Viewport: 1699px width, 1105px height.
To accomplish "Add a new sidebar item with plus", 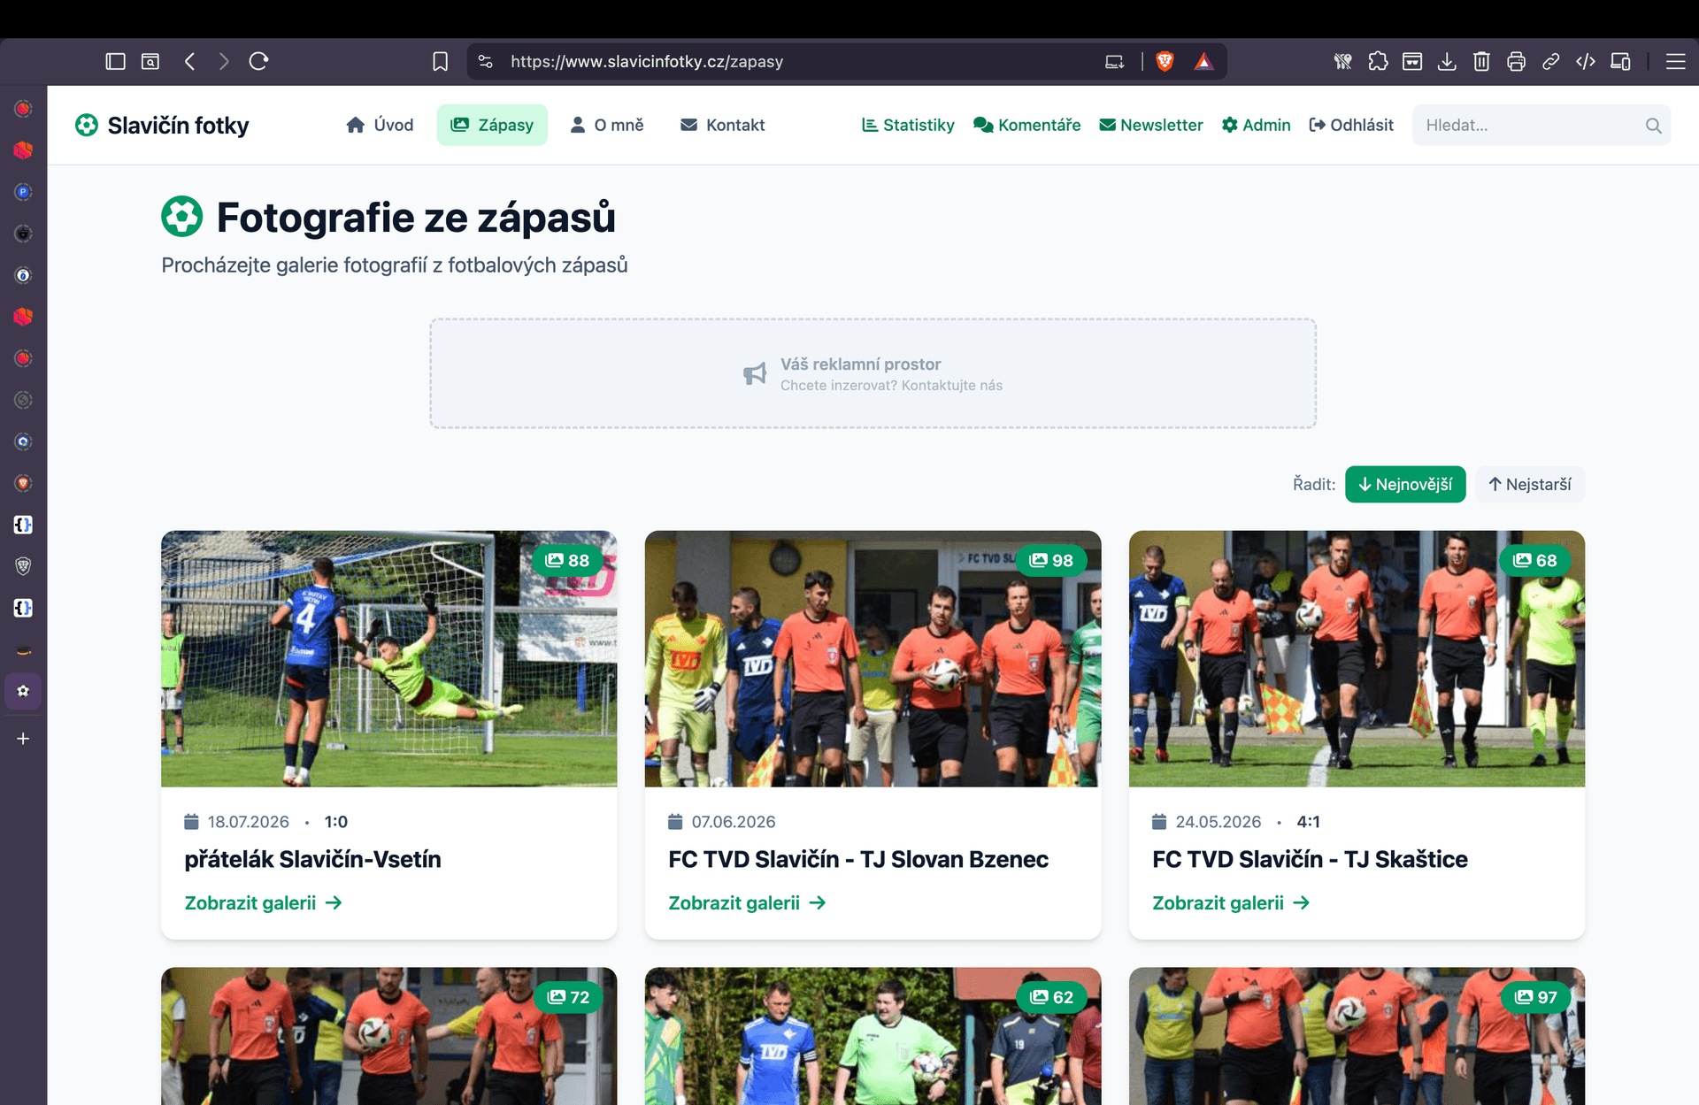I will (23, 738).
